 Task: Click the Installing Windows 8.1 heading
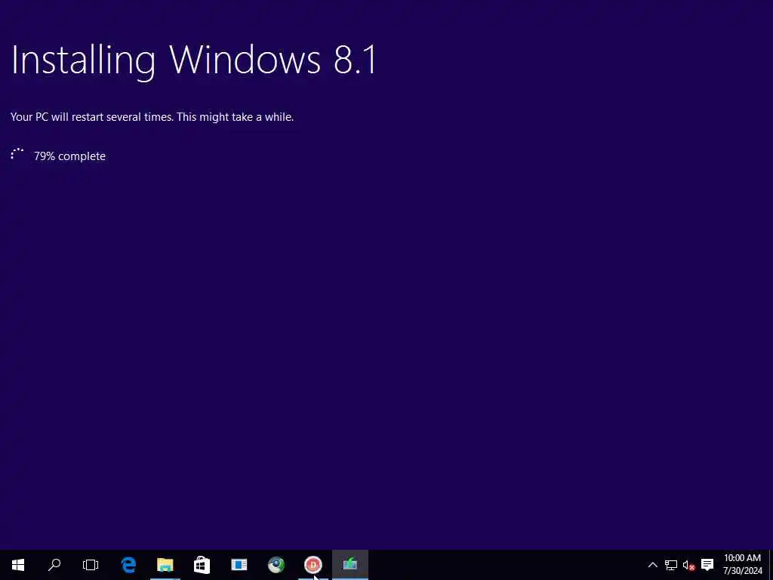(x=194, y=60)
